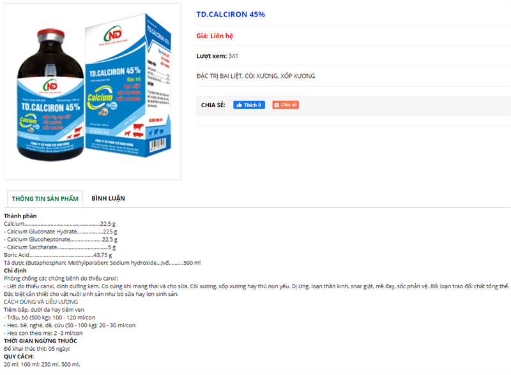
Task: Click the yellow Calcium logo on the box
Action: [100, 98]
